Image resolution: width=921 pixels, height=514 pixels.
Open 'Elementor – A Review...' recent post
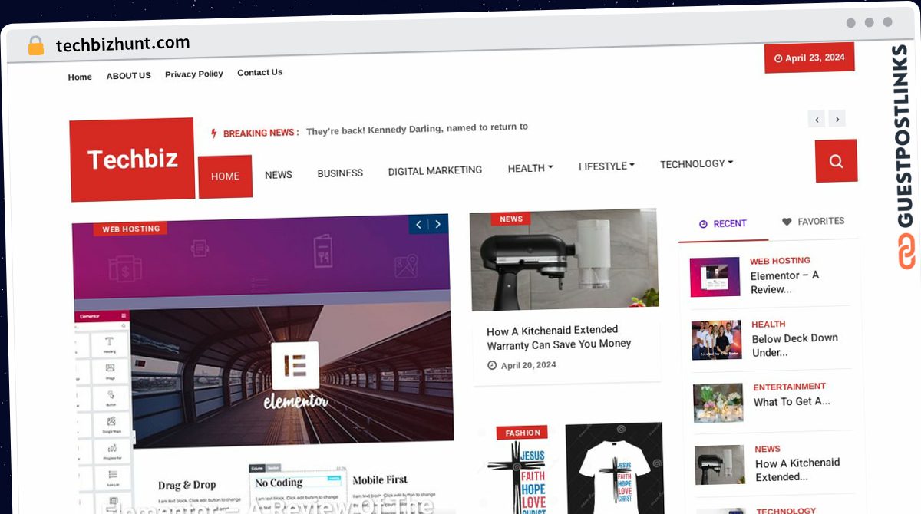(784, 282)
